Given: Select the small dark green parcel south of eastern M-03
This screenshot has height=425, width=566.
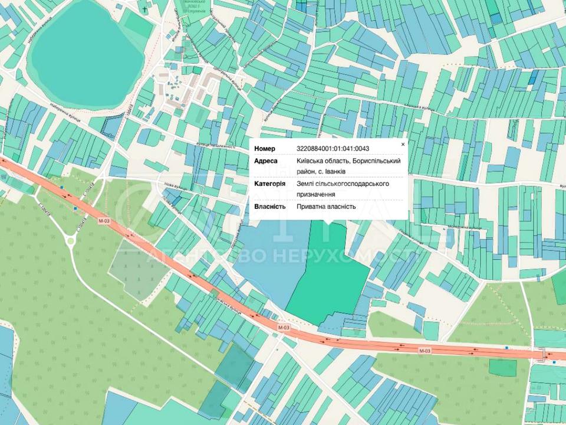Looking at the screenshot, I should click(x=502, y=367).
